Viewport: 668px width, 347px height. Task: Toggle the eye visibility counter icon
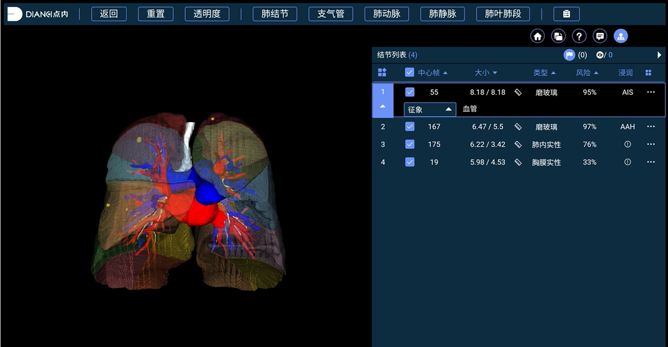pos(600,55)
